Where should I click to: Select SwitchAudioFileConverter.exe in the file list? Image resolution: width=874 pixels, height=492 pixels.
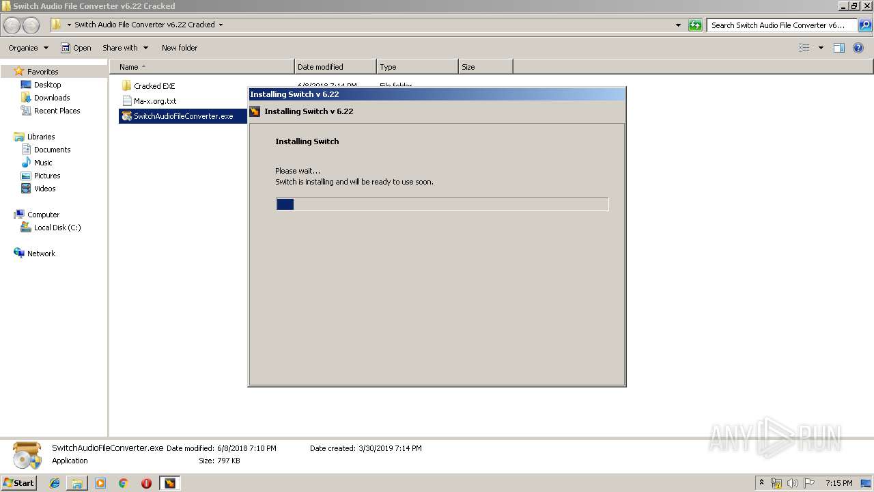tap(182, 116)
